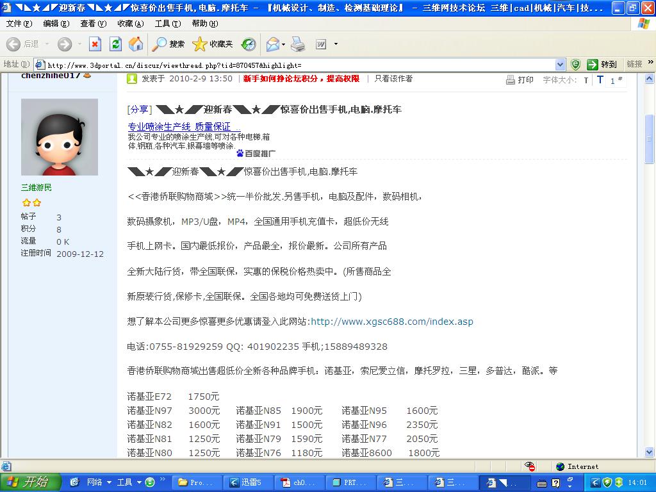
Task: Click the 三维游民 user rank label
Action: point(37,188)
